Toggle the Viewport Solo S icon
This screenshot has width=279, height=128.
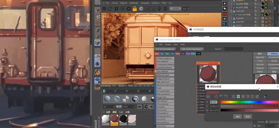(97, 64)
